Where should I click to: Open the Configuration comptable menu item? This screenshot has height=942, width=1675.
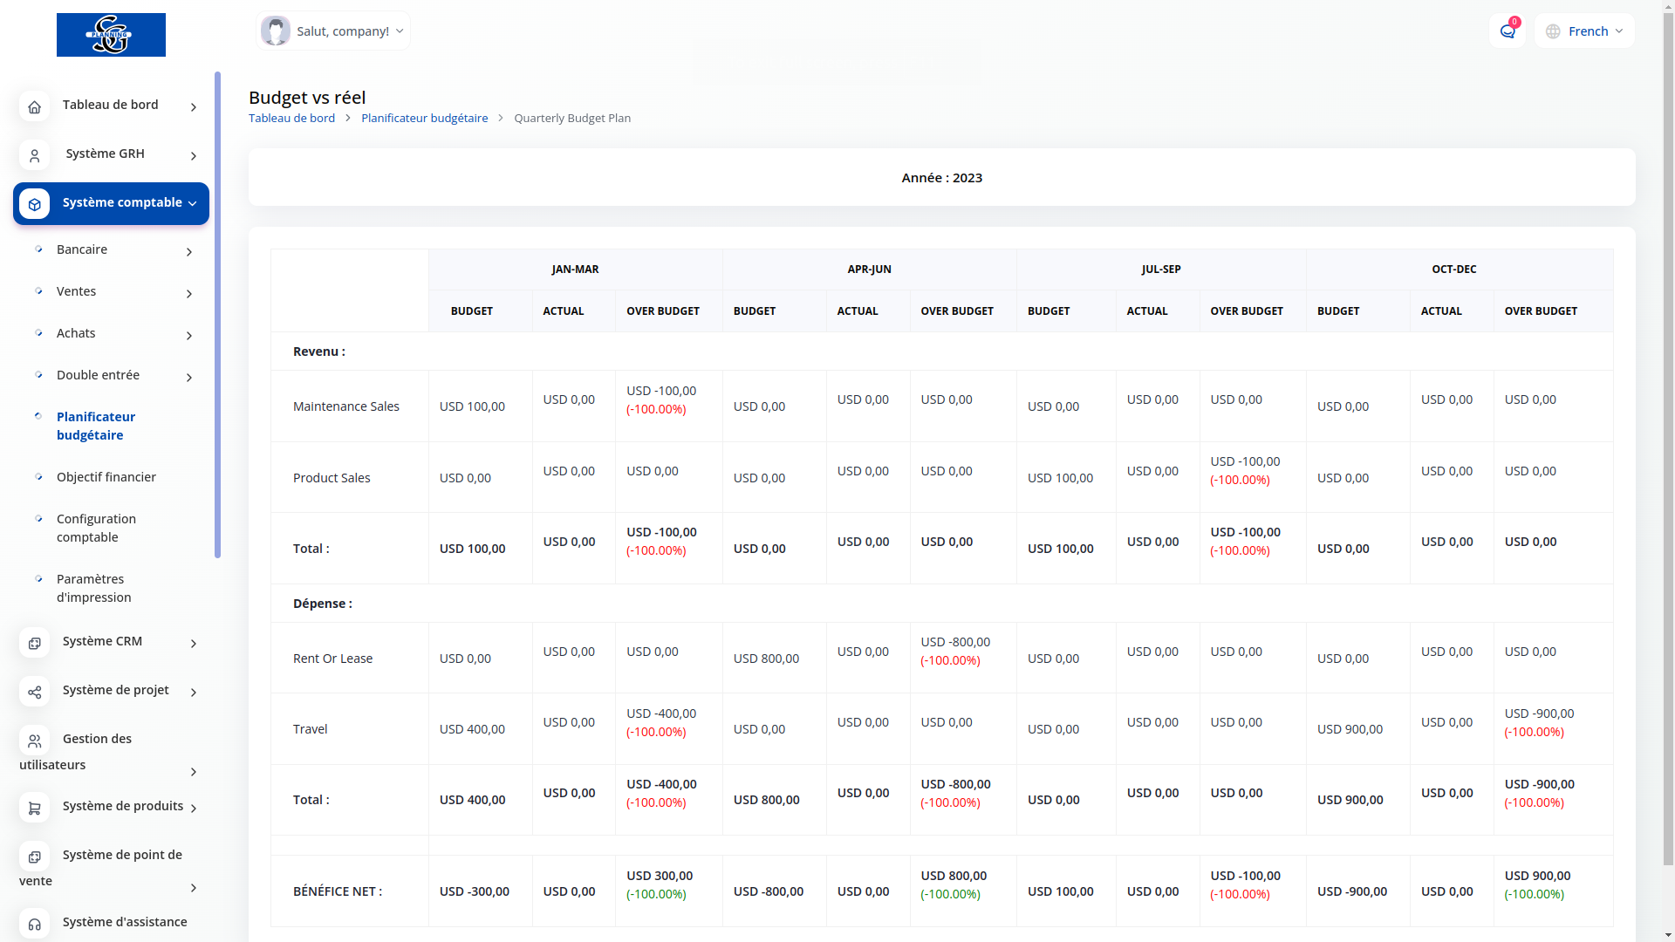coord(96,528)
